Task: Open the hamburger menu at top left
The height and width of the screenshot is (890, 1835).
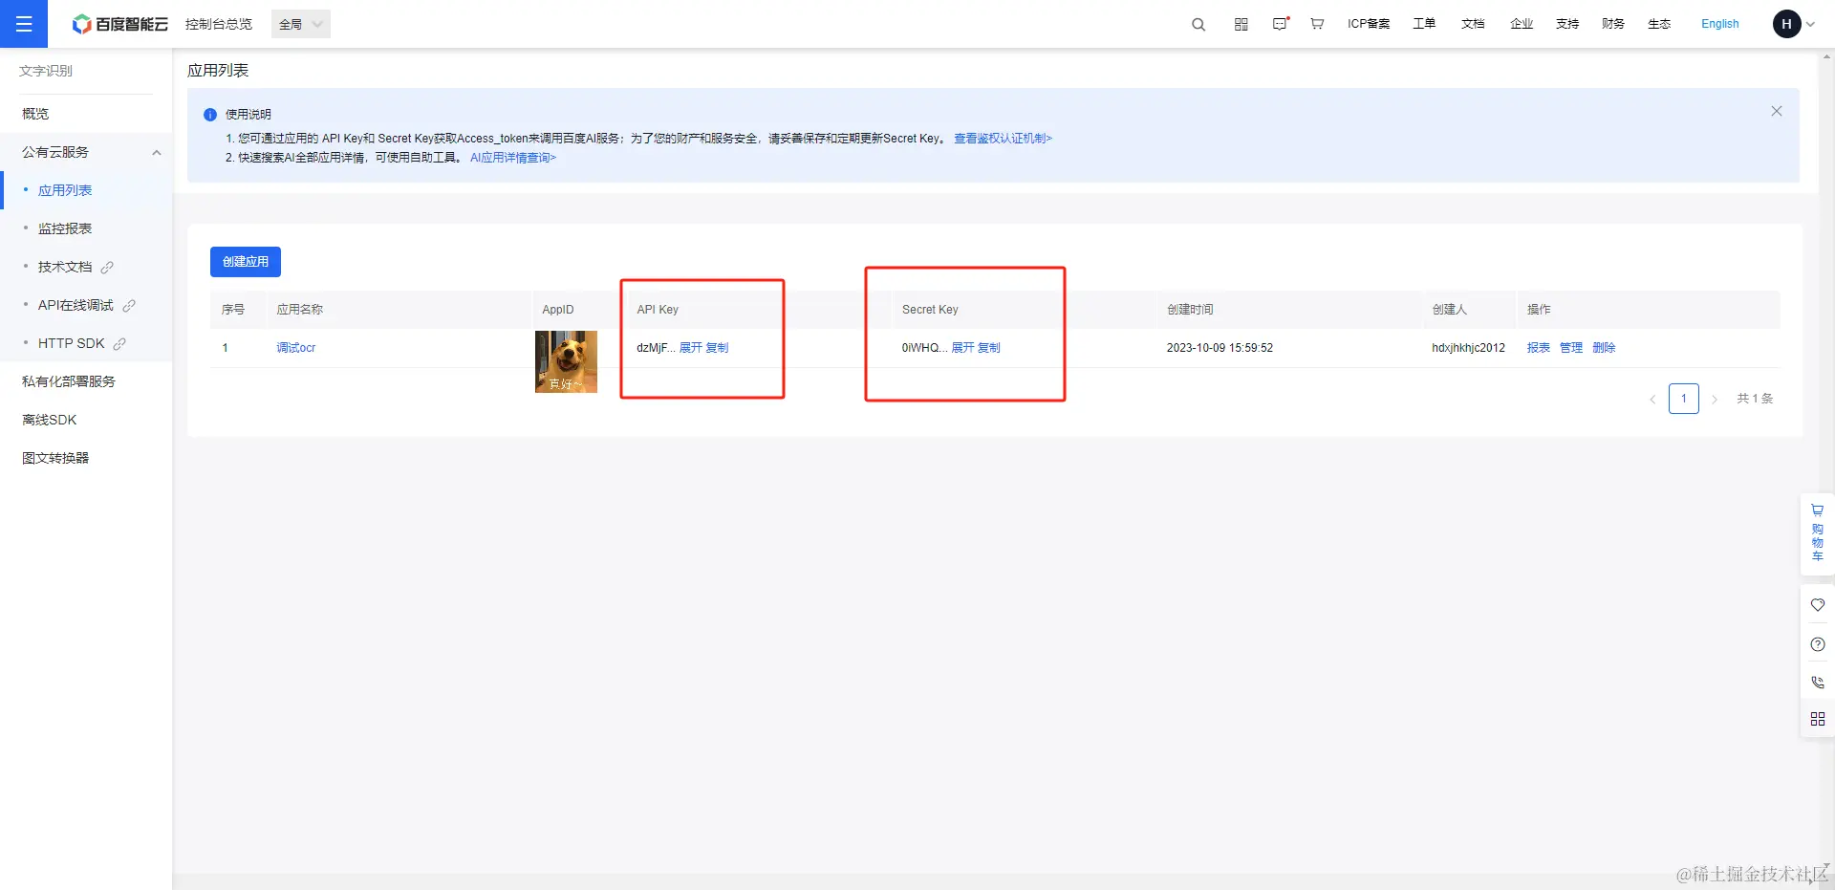Action: 24,24
